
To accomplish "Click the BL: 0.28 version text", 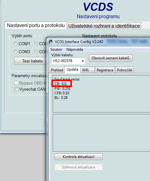I will coord(61,98).
